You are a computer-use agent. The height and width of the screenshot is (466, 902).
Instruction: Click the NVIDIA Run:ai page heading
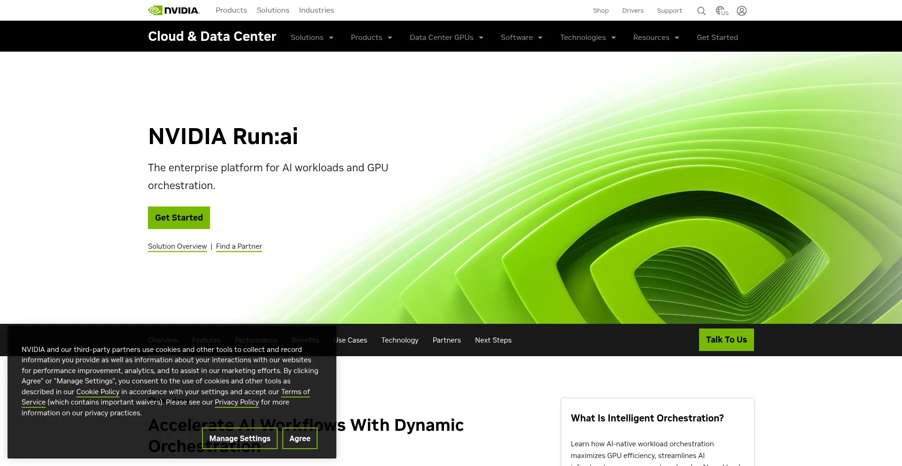(x=223, y=137)
